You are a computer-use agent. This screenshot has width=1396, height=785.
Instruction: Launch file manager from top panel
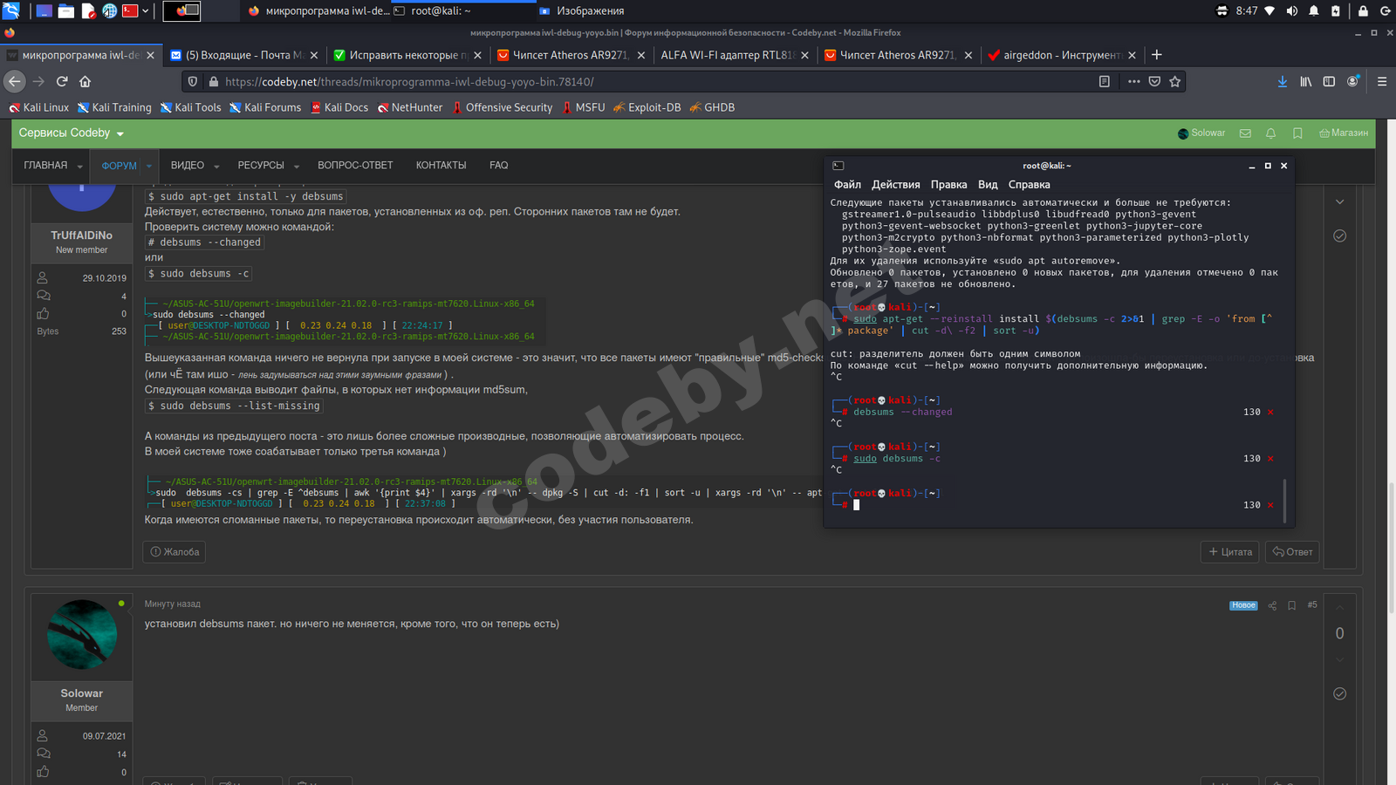point(66,10)
